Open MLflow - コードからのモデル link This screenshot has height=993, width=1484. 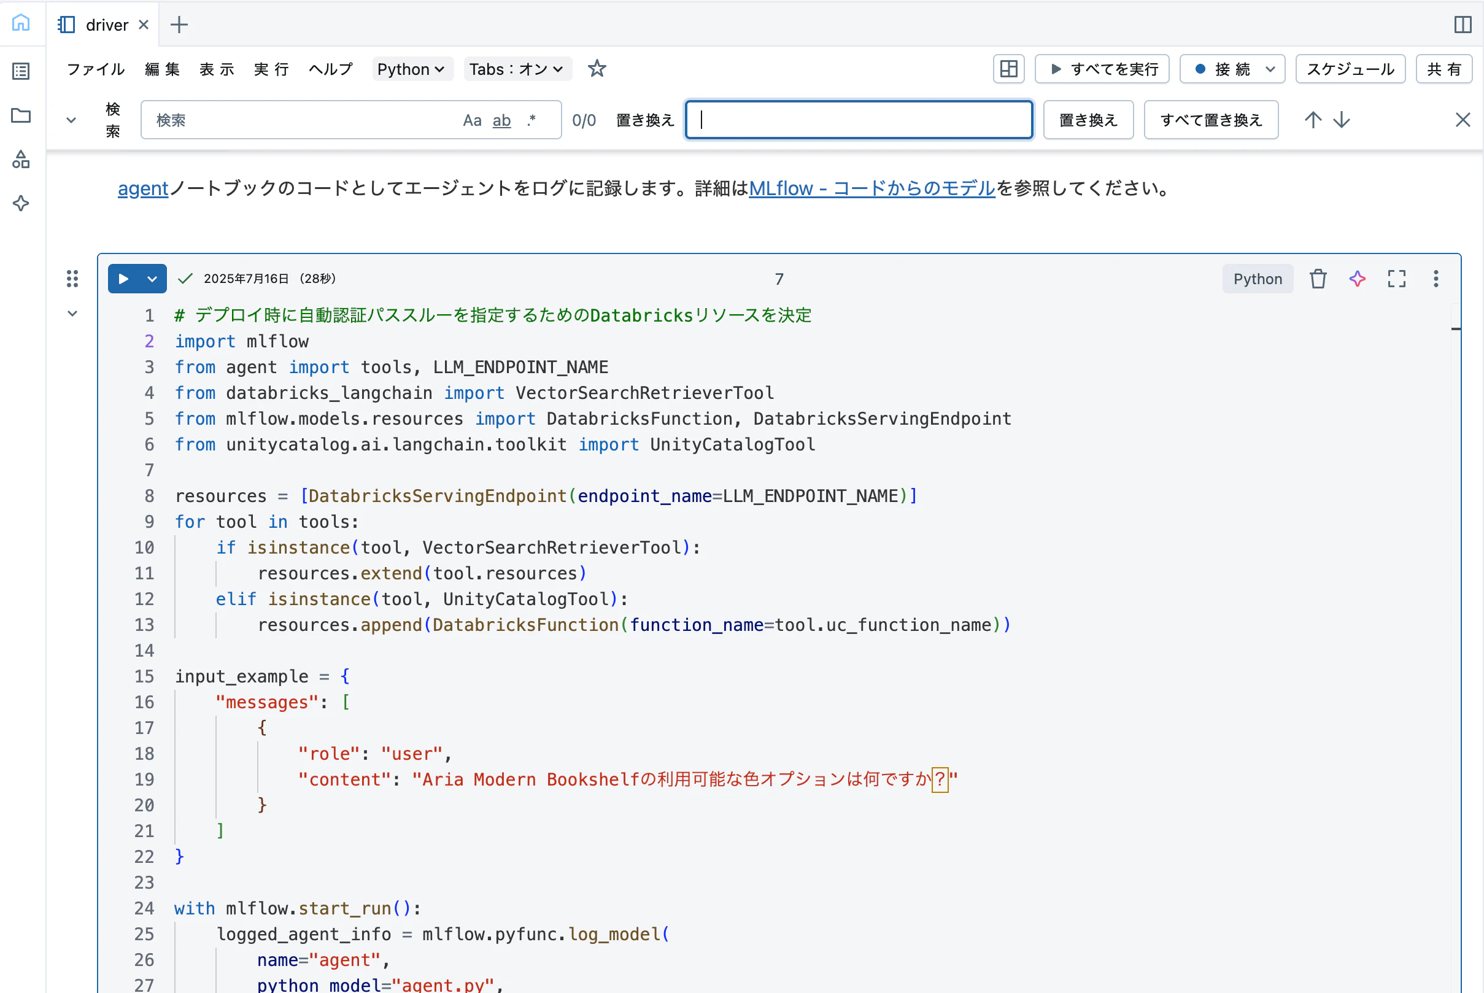coord(871,188)
